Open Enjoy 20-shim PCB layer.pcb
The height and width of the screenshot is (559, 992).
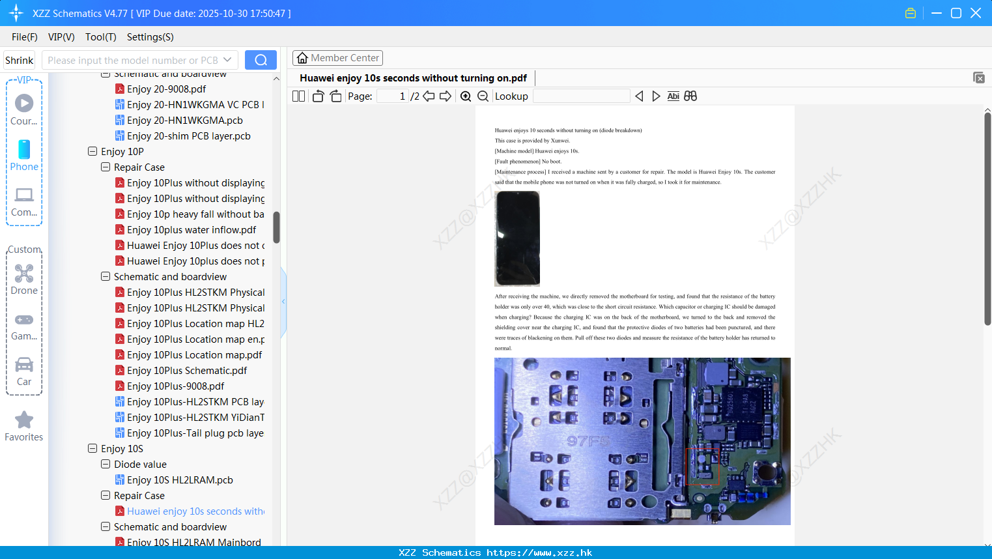pyautogui.click(x=189, y=136)
